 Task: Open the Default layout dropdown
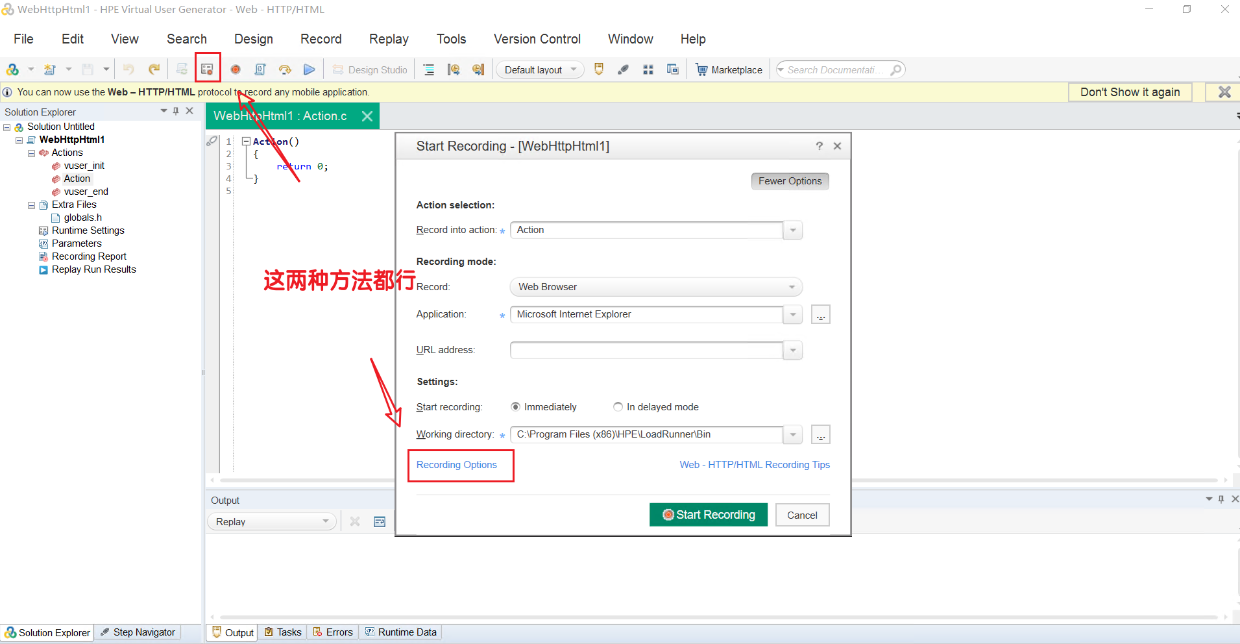click(540, 69)
